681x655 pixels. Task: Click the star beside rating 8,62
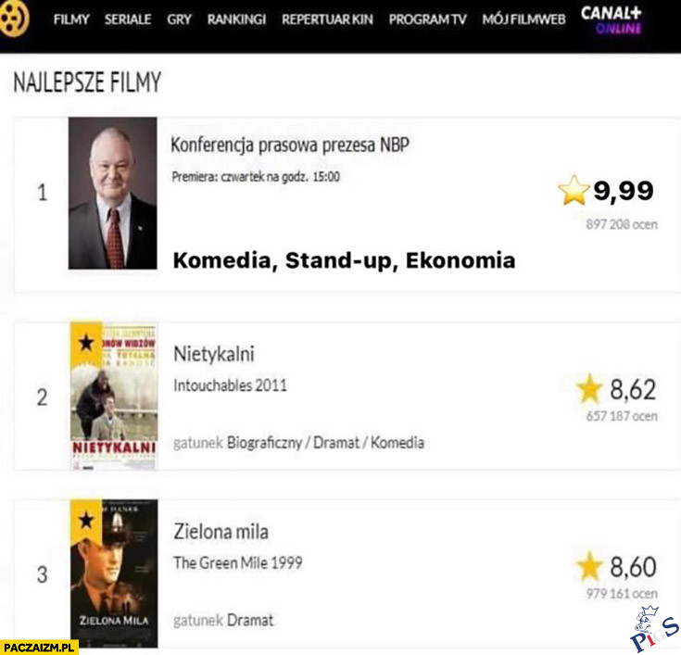tap(589, 388)
